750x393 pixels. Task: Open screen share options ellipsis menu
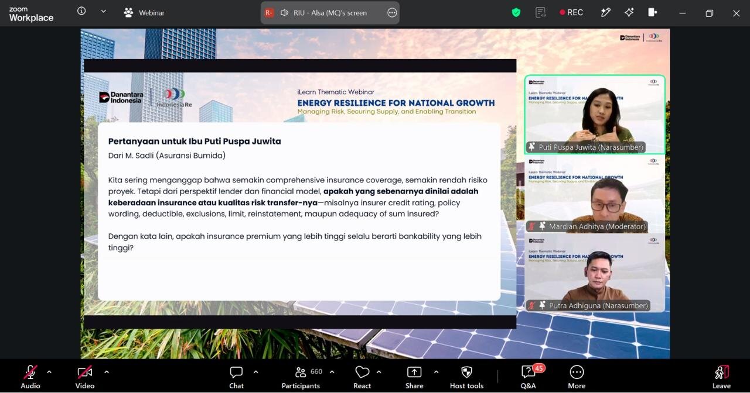click(x=392, y=12)
